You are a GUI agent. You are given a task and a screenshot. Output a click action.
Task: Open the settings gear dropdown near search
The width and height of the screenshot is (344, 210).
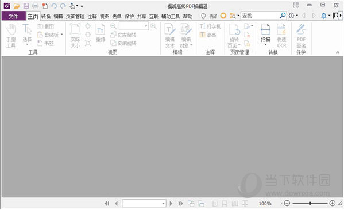tap(297, 16)
